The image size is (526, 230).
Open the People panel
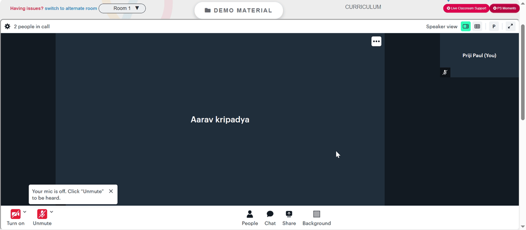point(250,218)
